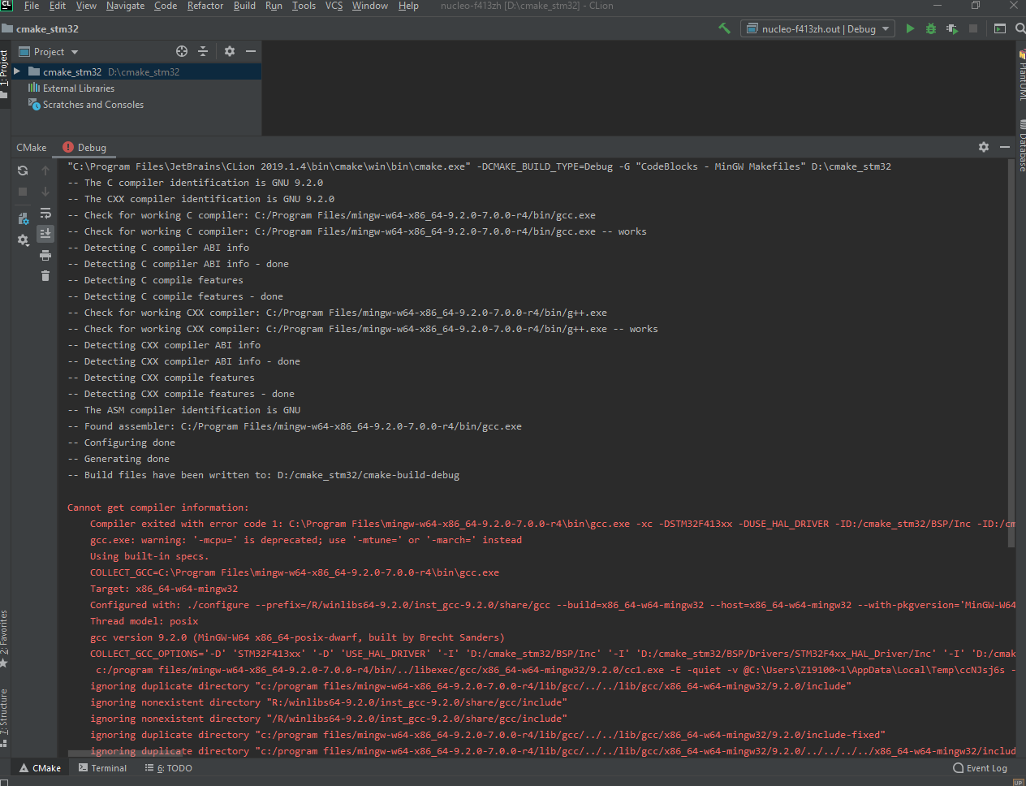Open the Navigate menu
The image size is (1026, 786).
pyautogui.click(x=125, y=6)
